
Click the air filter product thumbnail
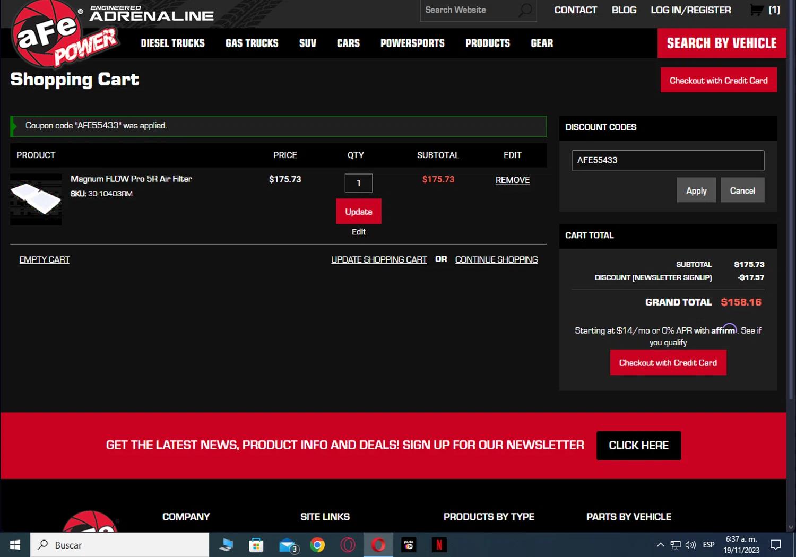36,199
